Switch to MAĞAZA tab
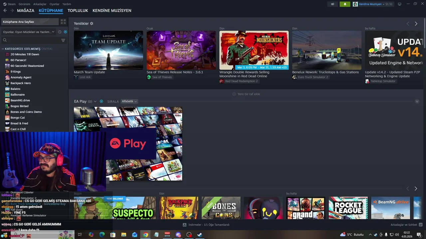The width and height of the screenshot is (426, 239). [26, 11]
